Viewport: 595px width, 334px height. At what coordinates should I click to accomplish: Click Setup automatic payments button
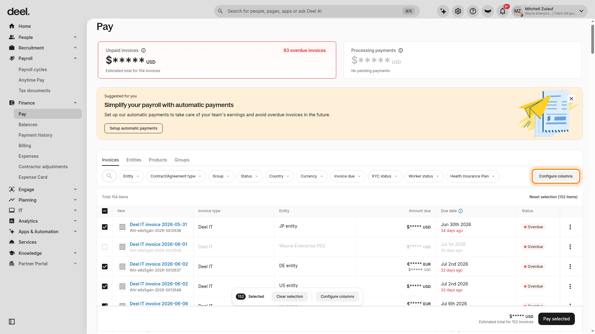[x=134, y=128]
